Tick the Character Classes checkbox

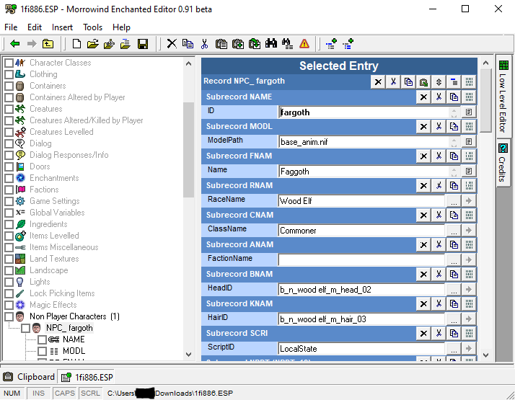pyautogui.click(x=9, y=63)
